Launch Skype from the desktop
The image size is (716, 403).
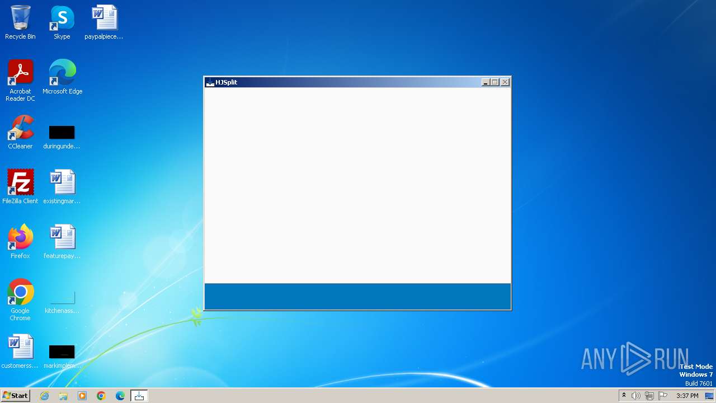62,22
